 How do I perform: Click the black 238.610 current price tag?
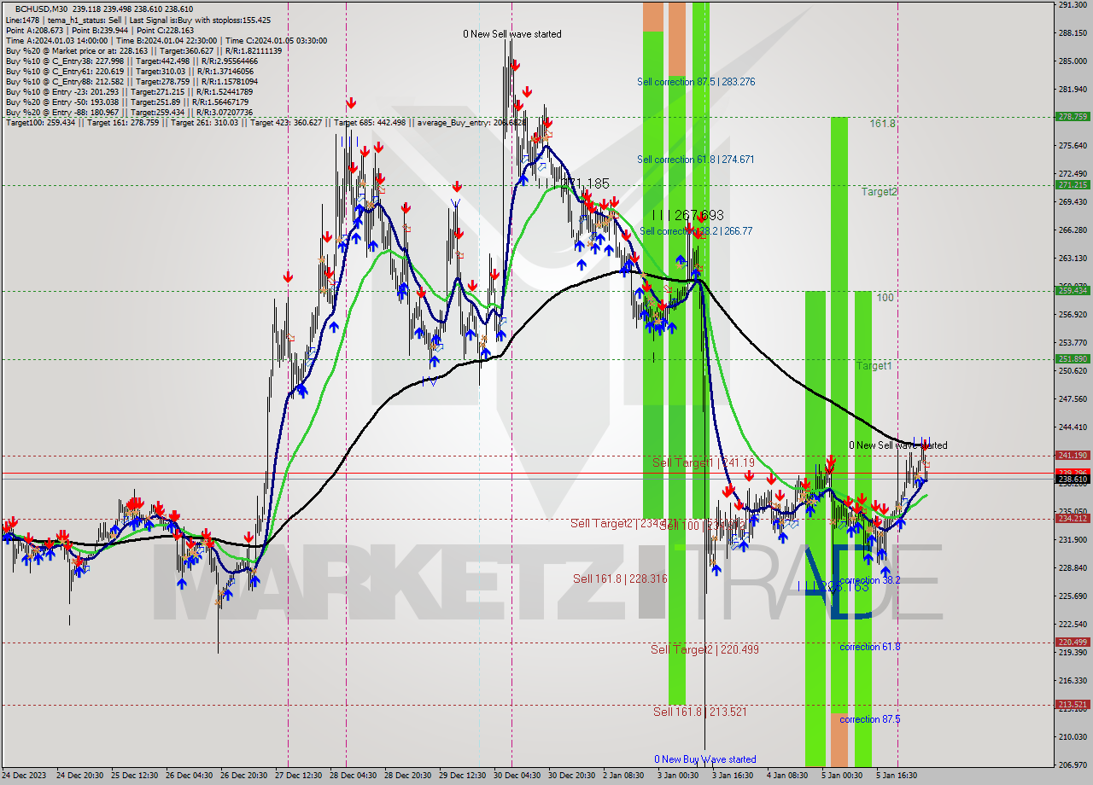point(1073,479)
